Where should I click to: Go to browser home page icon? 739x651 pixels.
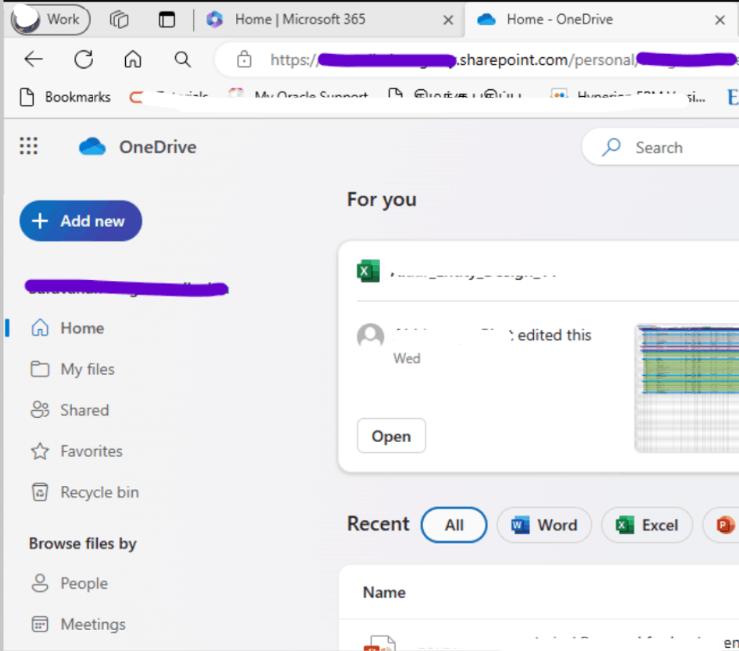pos(133,59)
